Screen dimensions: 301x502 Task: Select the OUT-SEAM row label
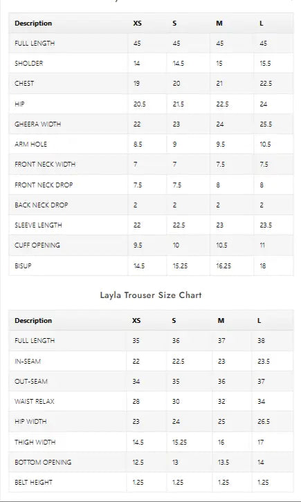coord(31,381)
